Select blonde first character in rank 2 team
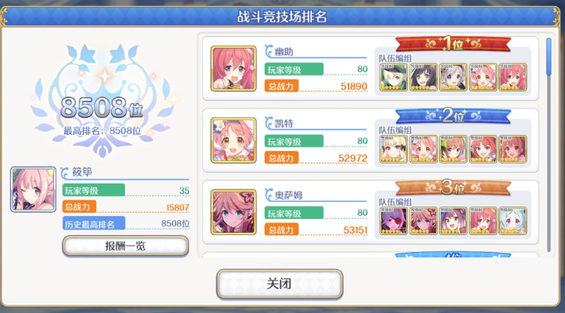The width and height of the screenshot is (565, 313). pyautogui.click(x=394, y=149)
